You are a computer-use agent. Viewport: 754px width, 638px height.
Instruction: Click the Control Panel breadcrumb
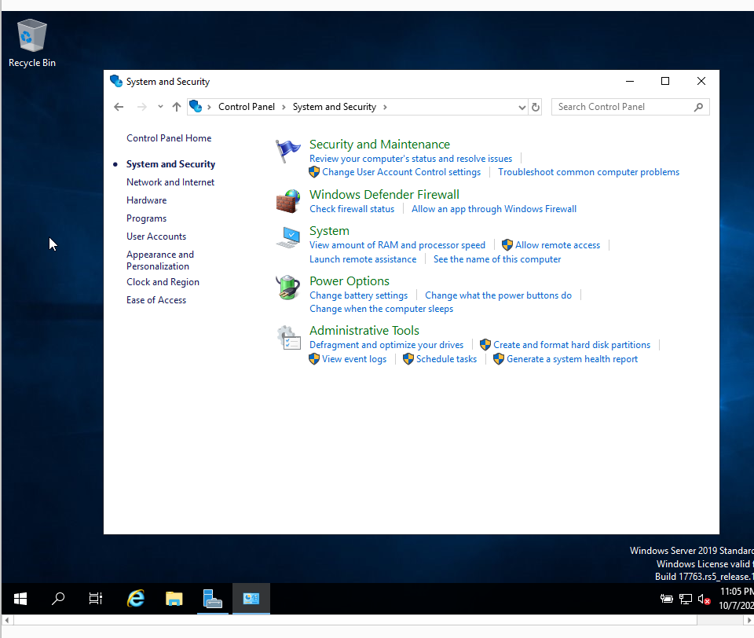(247, 107)
